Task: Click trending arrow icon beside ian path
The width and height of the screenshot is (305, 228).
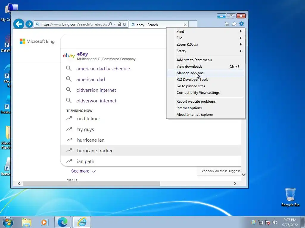Action: 69,161
